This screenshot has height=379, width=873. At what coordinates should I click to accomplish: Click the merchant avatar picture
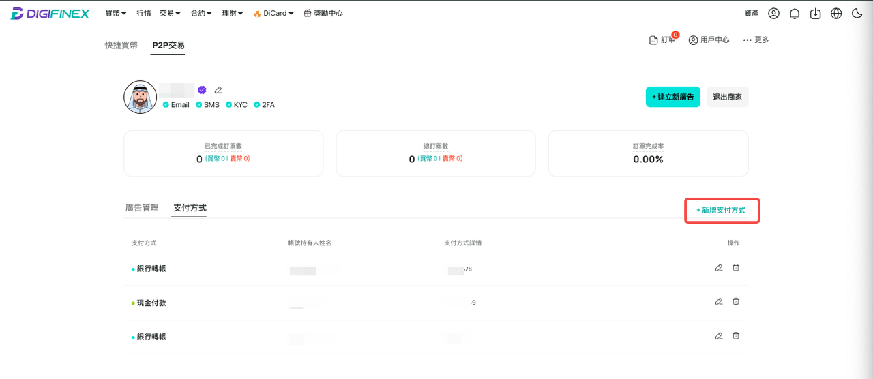coord(140,97)
